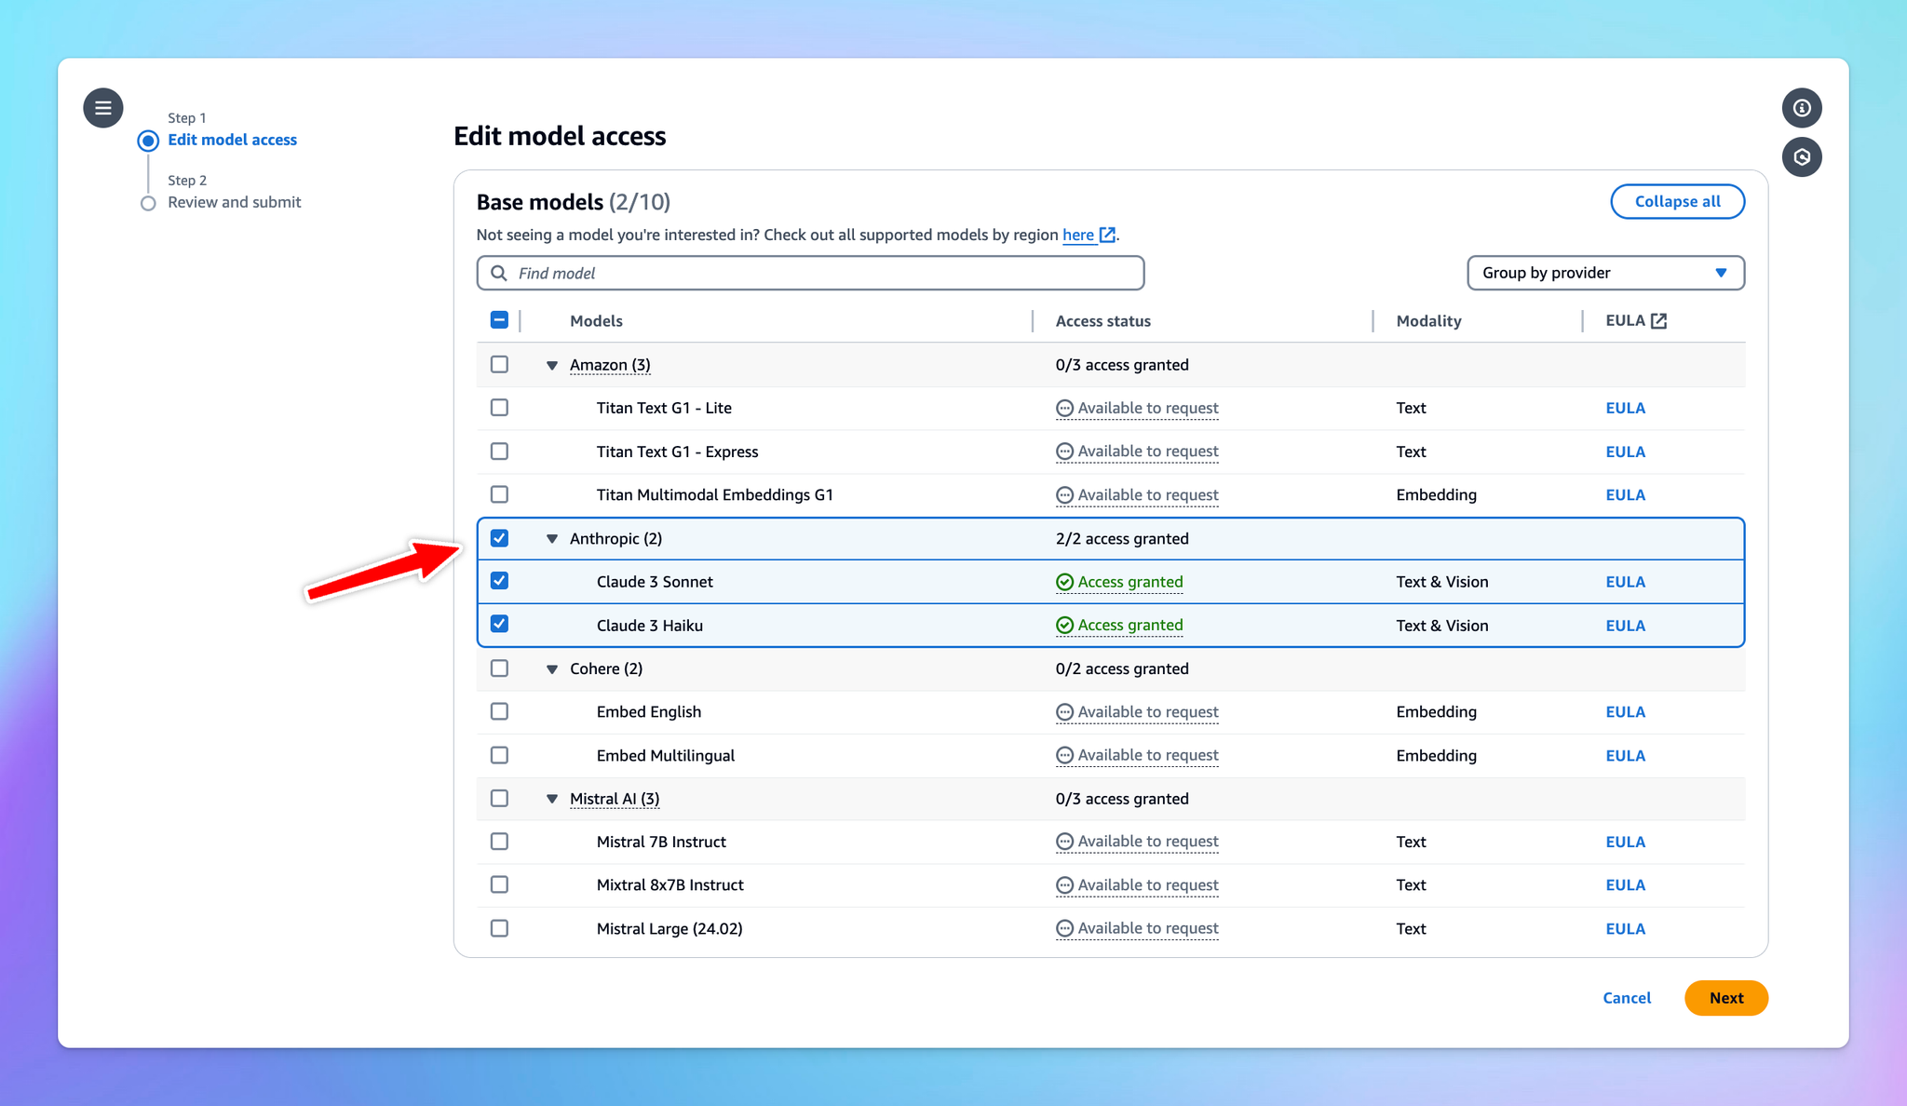Click the Models column header

click(596, 321)
